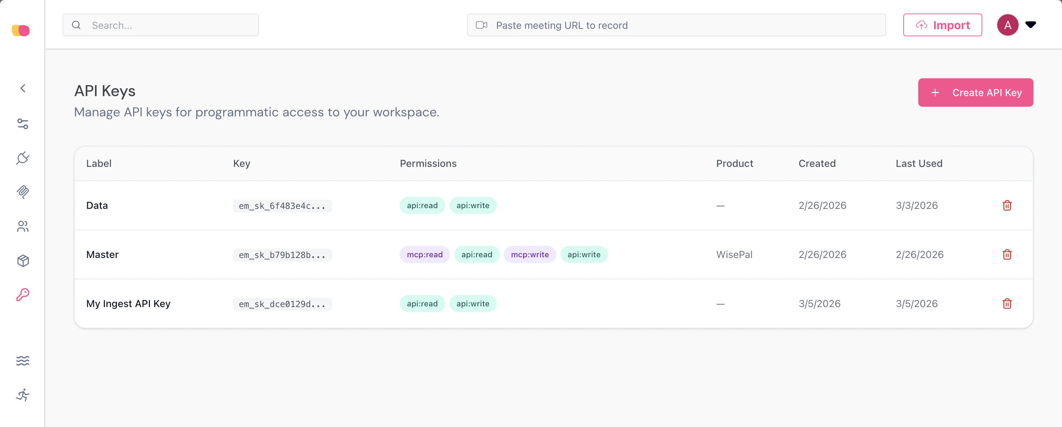The height and width of the screenshot is (427, 1062).
Task: Click the app logo in sidebar
Action: (x=21, y=31)
